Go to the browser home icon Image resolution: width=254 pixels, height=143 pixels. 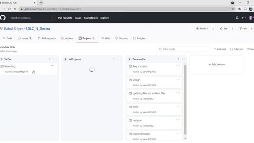15,9
